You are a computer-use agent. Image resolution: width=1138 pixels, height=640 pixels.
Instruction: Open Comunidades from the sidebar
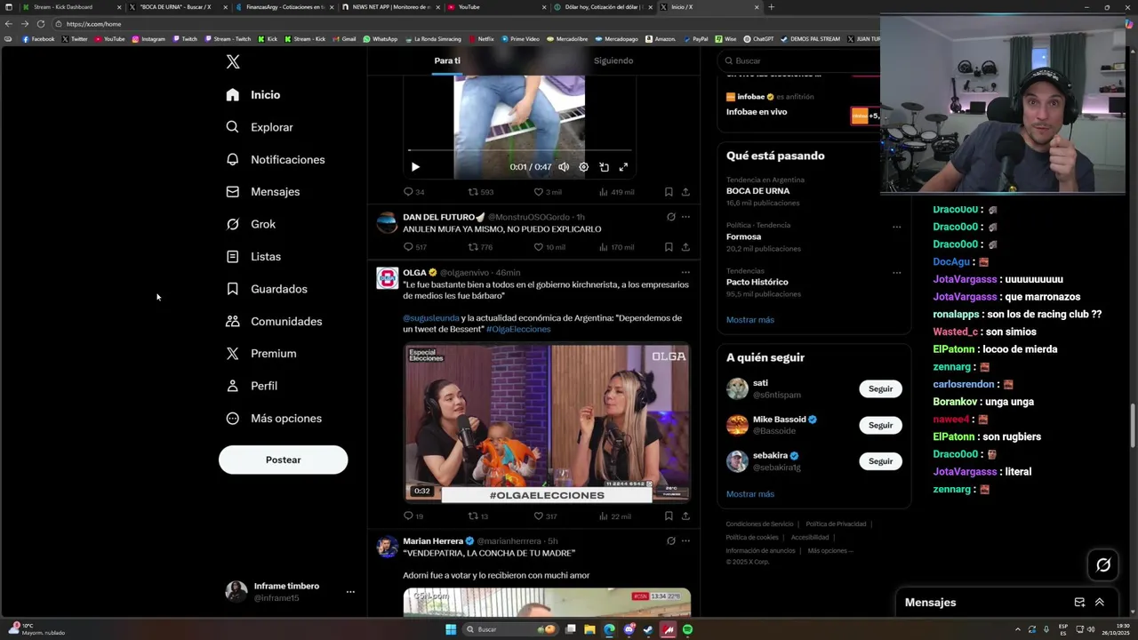[x=274, y=321]
